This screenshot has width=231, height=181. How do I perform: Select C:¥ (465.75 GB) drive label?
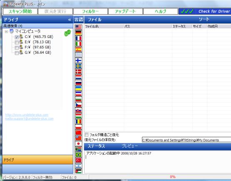pos(39,37)
